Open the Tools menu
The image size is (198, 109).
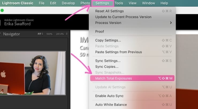coord(119,3)
